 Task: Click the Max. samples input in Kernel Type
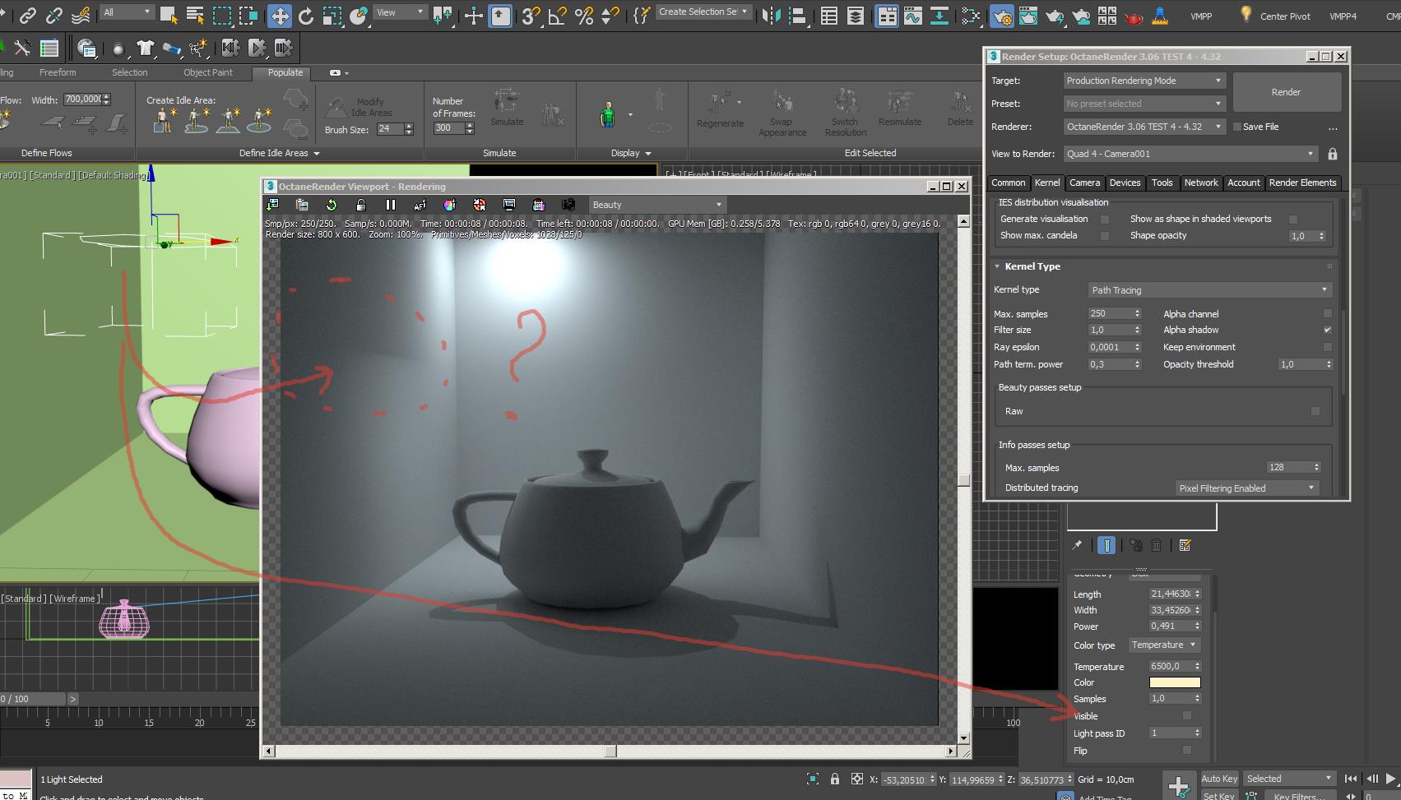pos(1115,313)
